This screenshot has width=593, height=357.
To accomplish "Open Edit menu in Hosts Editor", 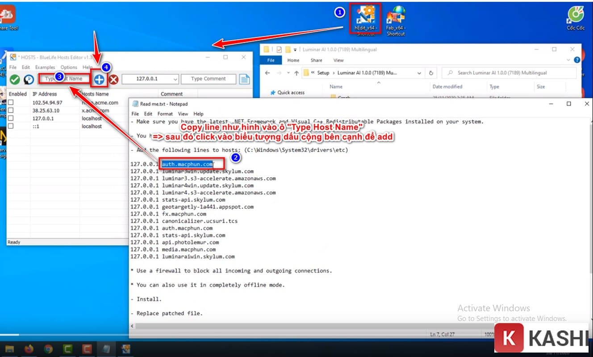I will point(26,67).
